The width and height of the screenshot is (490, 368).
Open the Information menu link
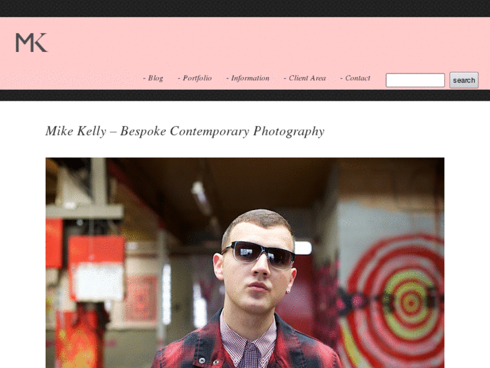[248, 78]
